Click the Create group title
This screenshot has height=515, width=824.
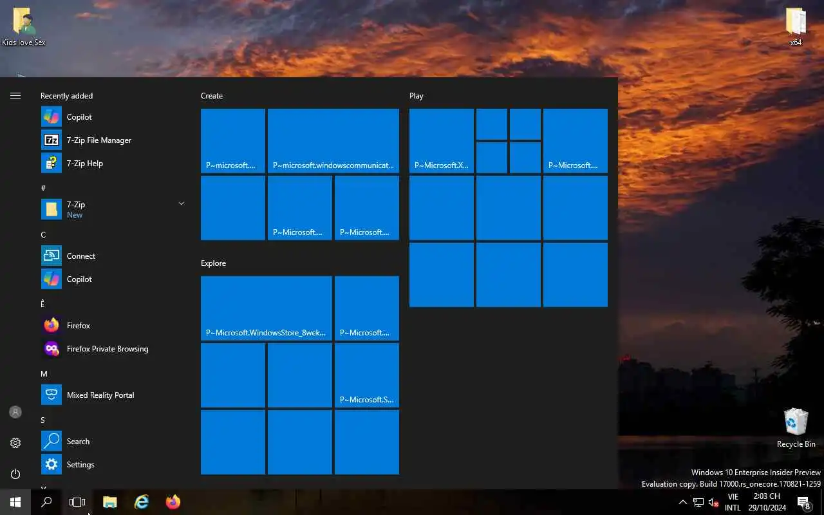pyautogui.click(x=212, y=95)
